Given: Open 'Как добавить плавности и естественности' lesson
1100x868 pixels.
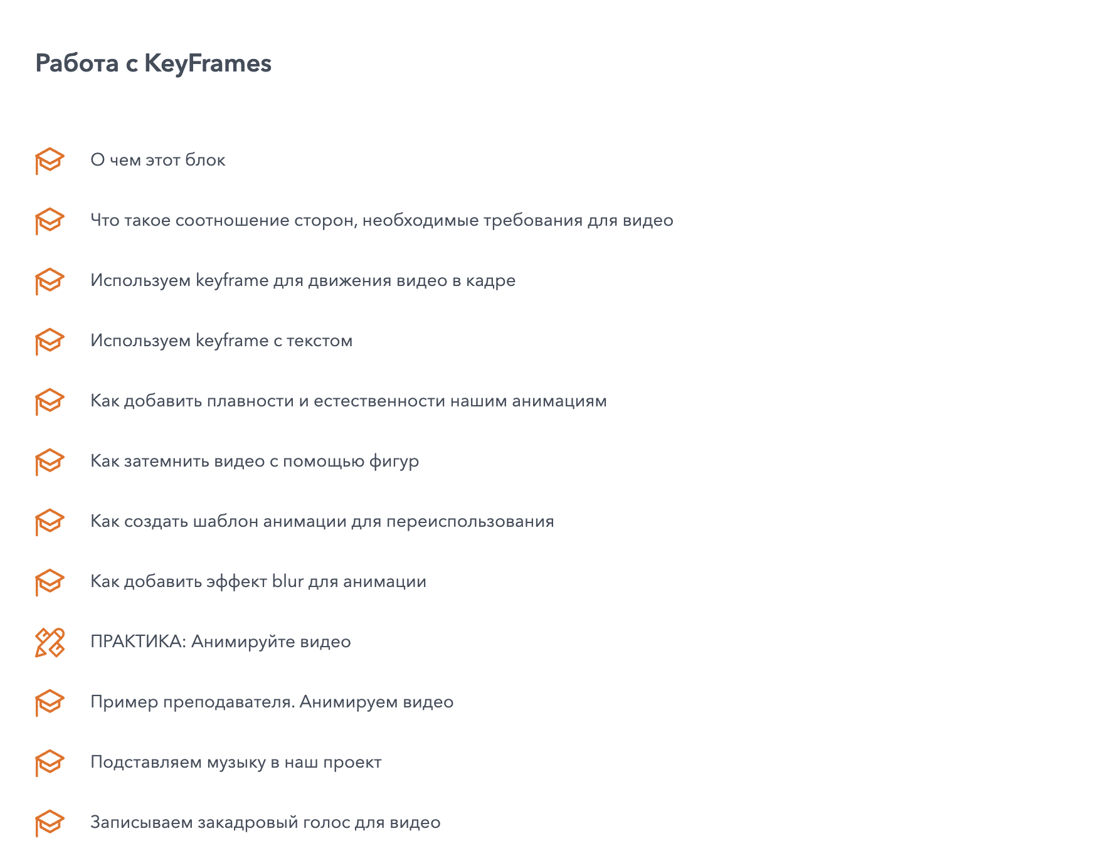Looking at the screenshot, I should coord(348,401).
